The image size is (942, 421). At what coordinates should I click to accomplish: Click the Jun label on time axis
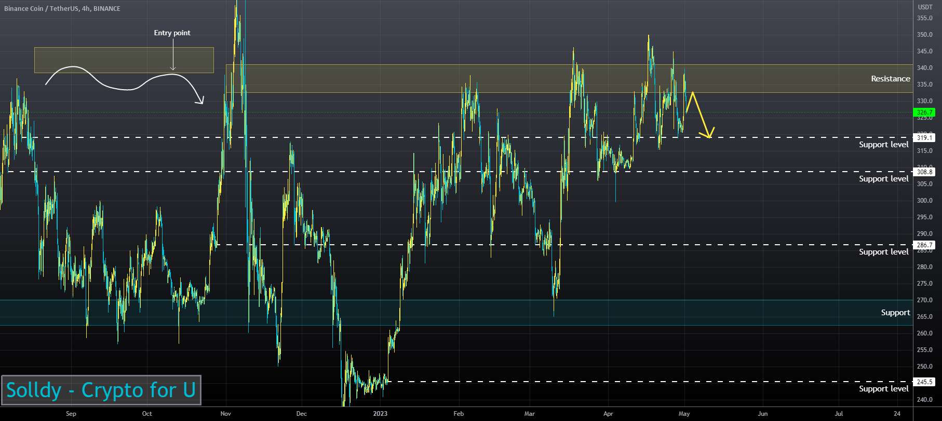tap(763, 414)
